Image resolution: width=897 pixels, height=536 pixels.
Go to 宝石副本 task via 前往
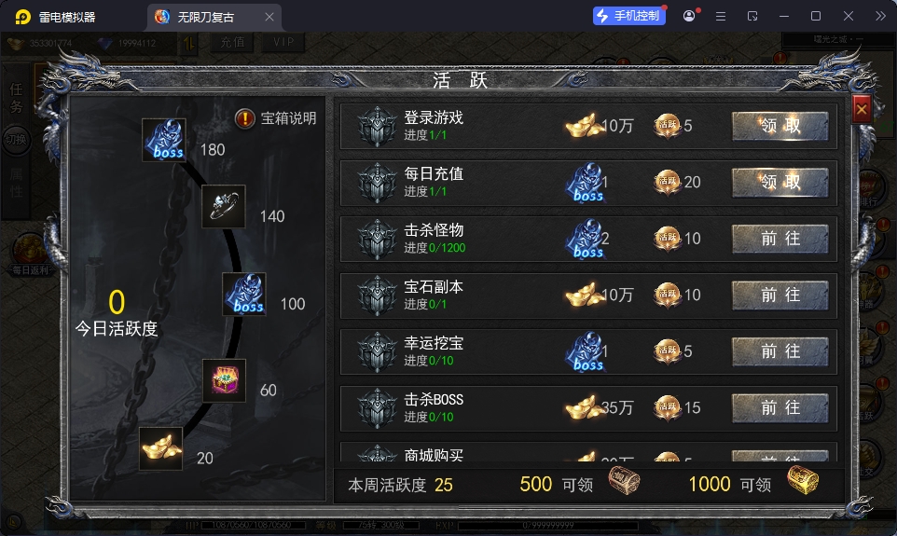pos(780,295)
